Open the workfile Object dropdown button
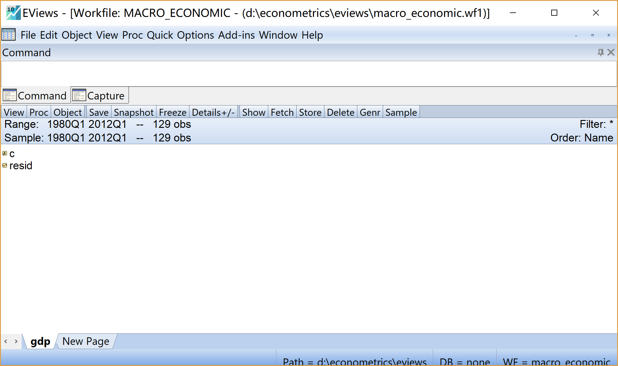The image size is (618, 366). [68, 112]
